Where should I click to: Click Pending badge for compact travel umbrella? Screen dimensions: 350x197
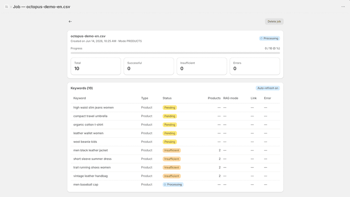[x=170, y=116]
